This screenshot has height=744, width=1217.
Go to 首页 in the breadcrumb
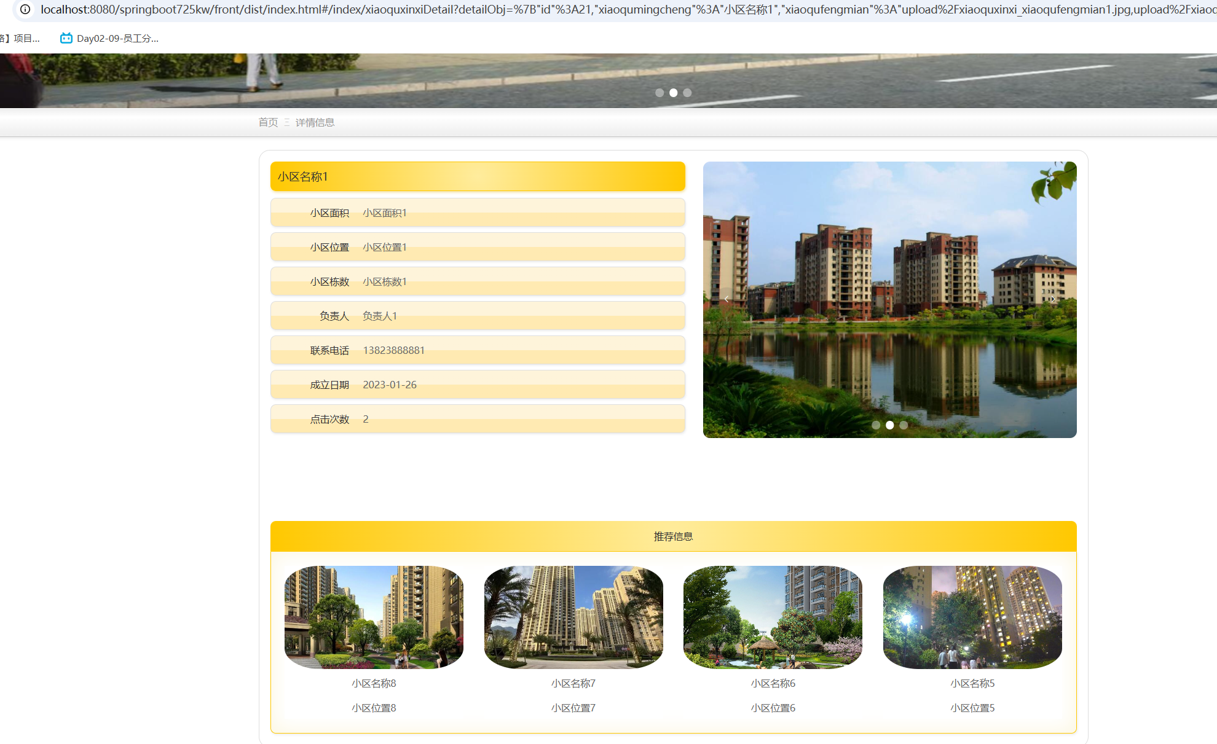coord(268,122)
